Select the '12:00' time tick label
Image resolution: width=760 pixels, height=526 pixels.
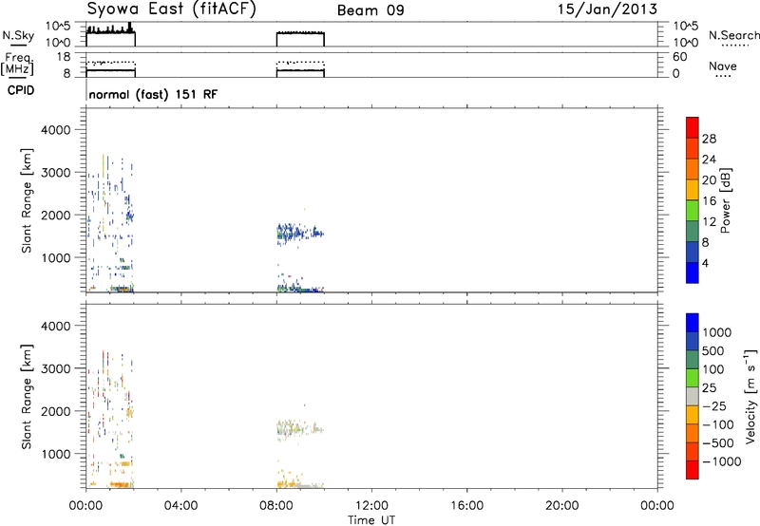coord(371,506)
